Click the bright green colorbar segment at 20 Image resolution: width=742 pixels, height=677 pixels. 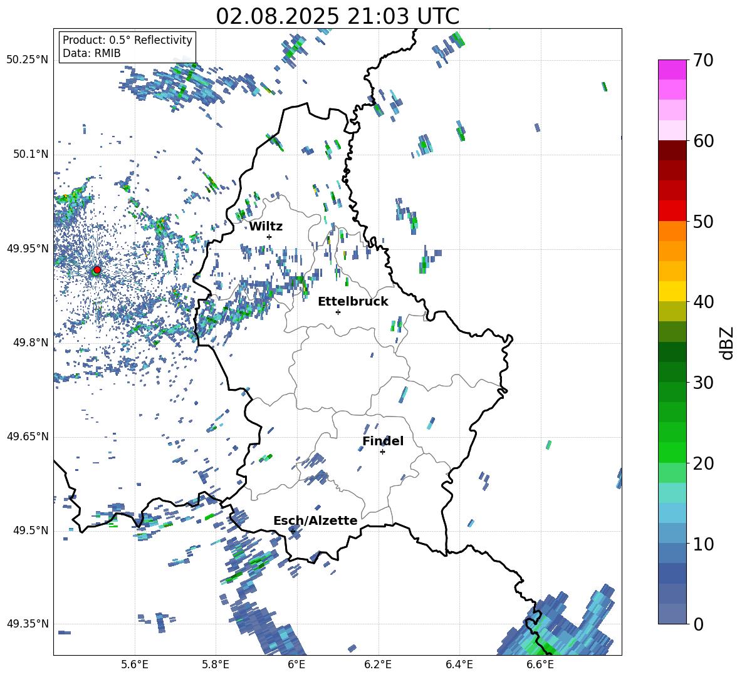pyautogui.click(x=672, y=452)
